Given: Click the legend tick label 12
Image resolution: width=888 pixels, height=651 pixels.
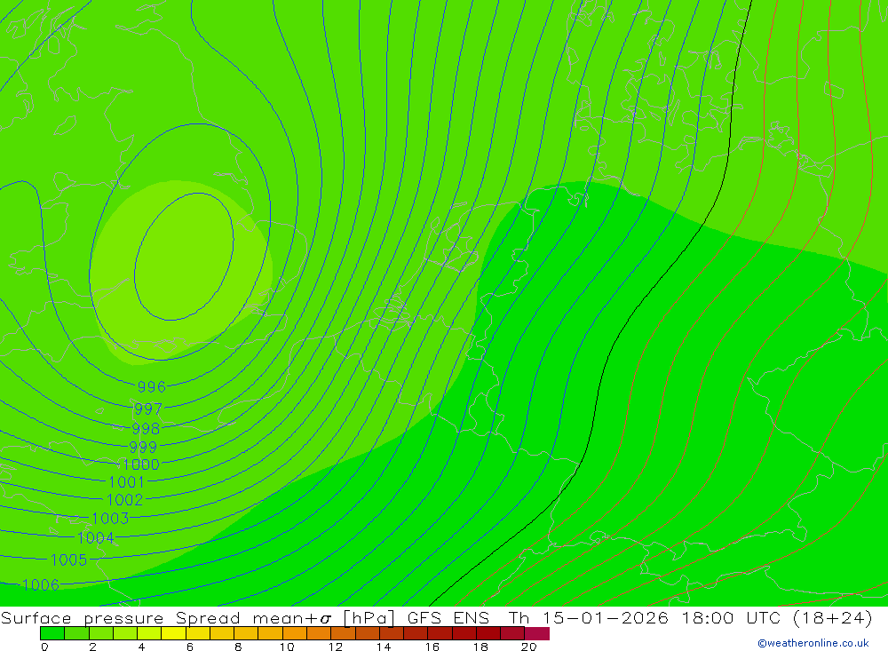Looking at the screenshot, I should (336, 647).
